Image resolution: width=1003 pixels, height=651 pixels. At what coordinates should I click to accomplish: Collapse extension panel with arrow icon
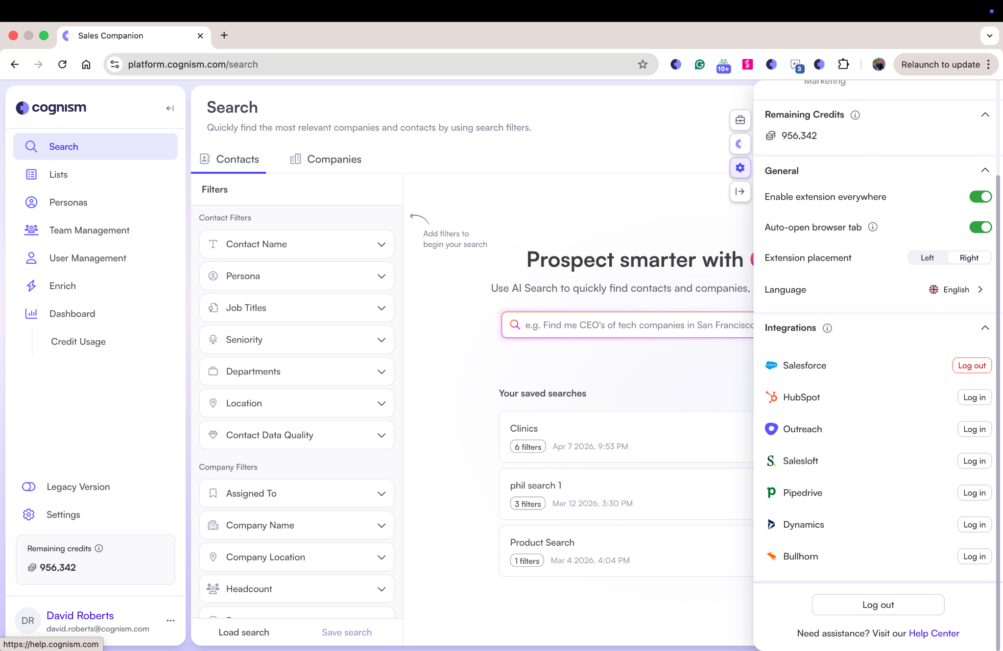pos(740,191)
